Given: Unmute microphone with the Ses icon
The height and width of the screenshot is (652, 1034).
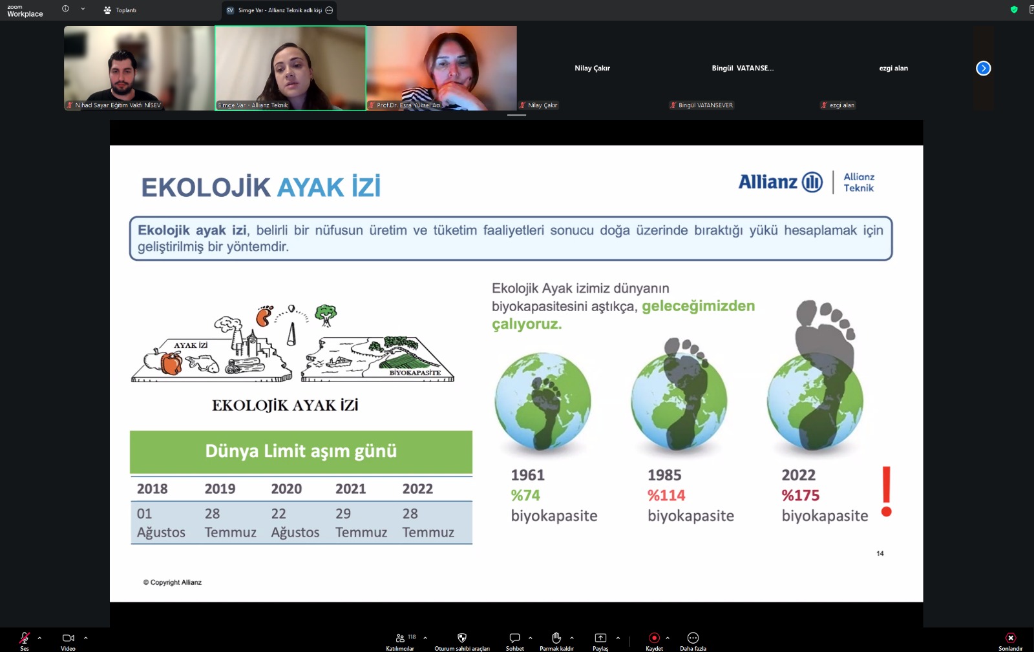Looking at the screenshot, I should [25, 638].
